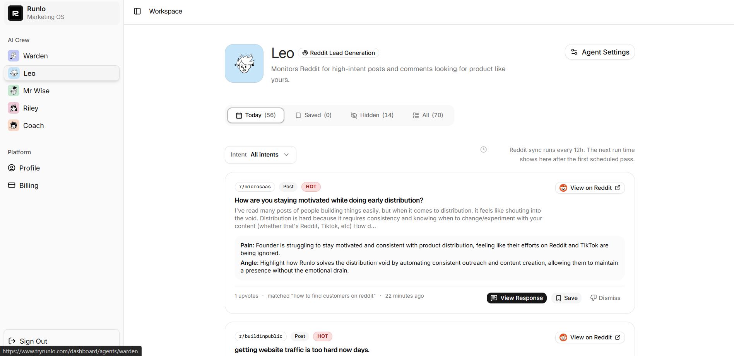Click the Runlo logo

click(15, 13)
